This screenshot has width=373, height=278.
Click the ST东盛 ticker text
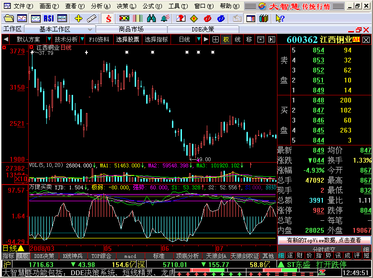[298, 265]
